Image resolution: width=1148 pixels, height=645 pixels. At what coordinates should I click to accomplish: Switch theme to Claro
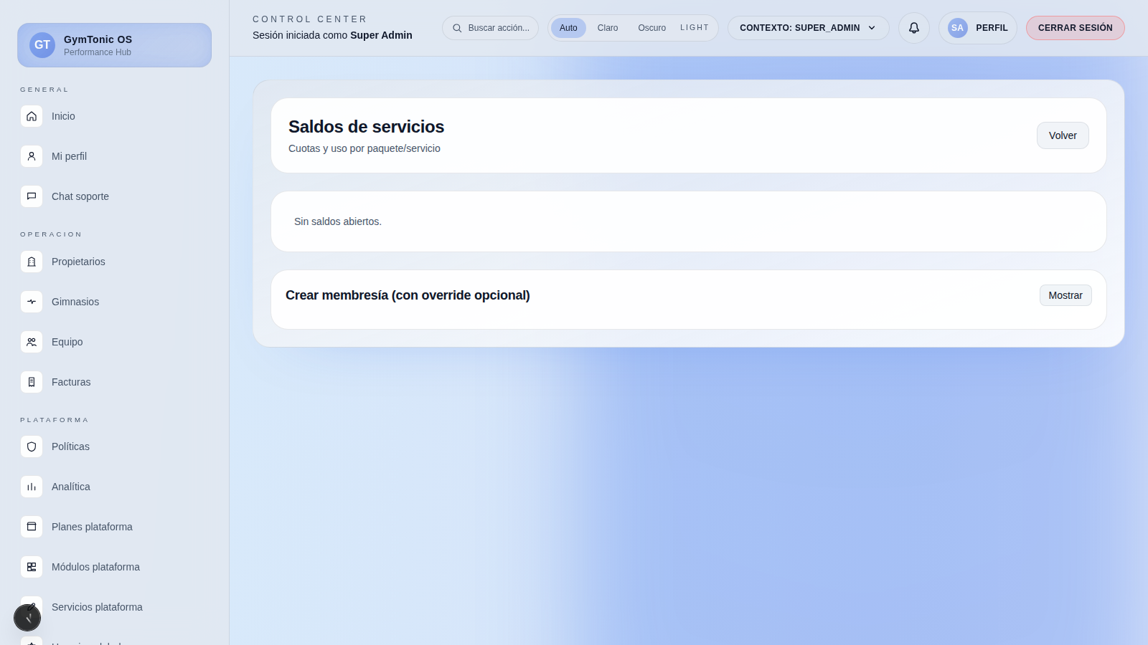[x=607, y=28]
